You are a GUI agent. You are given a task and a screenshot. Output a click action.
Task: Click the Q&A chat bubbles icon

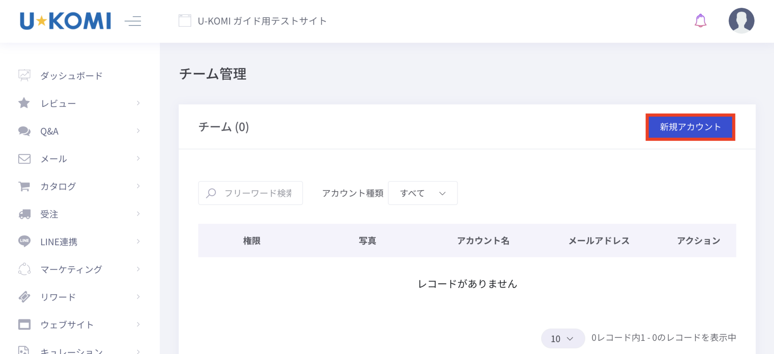(25, 131)
